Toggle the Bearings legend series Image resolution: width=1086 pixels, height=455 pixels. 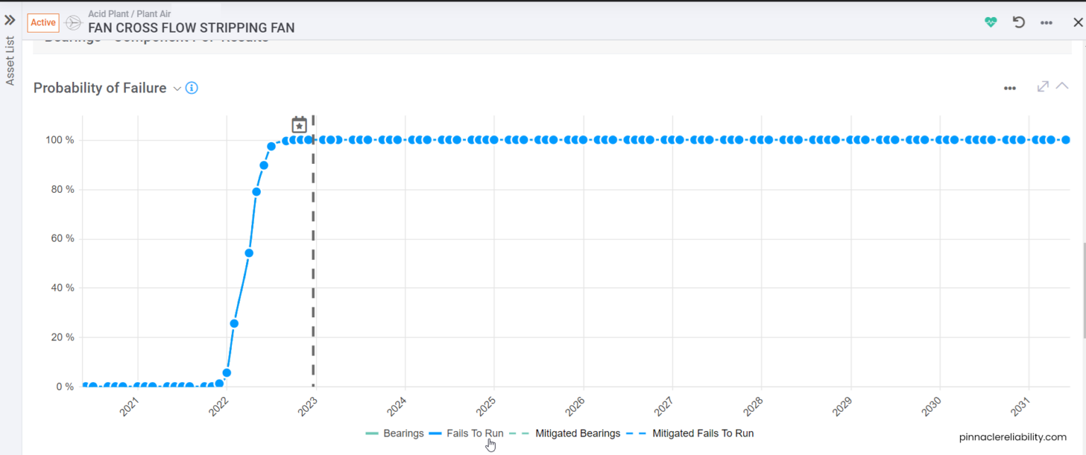pyautogui.click(x=395, y=433)
